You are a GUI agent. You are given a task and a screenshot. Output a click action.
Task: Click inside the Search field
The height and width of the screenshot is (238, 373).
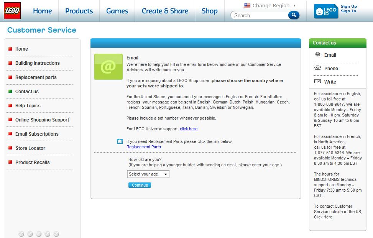coord(260,15)
